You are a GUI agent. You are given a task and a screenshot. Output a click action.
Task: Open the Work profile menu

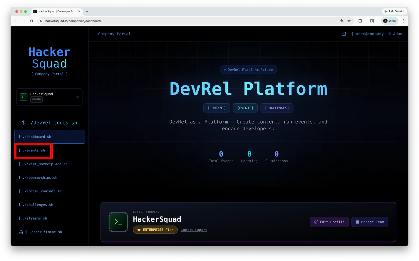(390, 21)
